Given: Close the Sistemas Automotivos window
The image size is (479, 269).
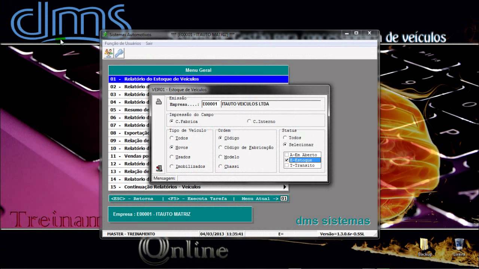Looking at the screenshot, I should pos(370,33).
